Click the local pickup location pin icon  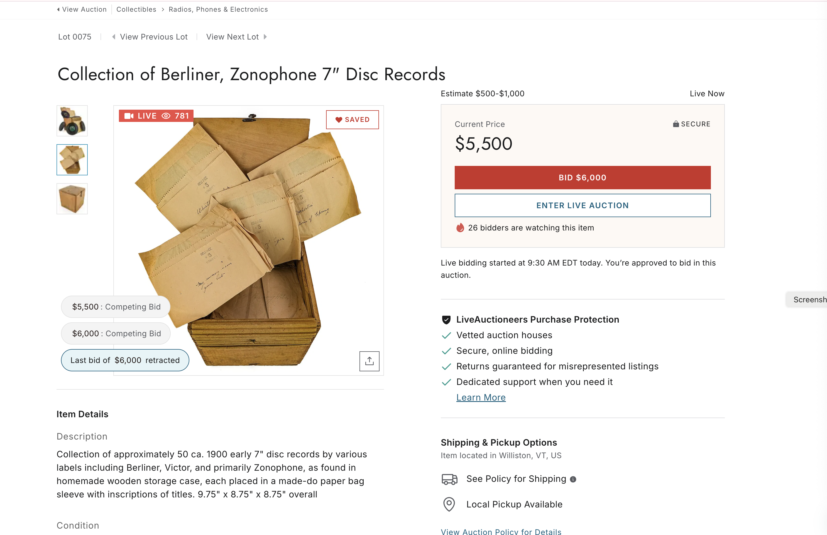[449, 504]
